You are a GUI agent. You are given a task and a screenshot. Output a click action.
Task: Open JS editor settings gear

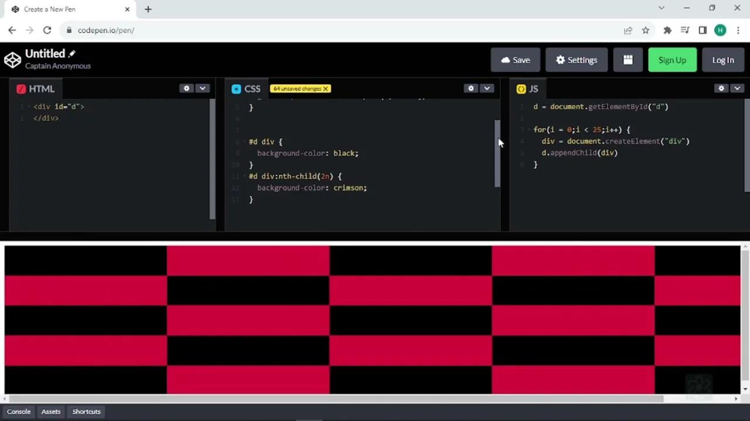[x=721, y=88]
